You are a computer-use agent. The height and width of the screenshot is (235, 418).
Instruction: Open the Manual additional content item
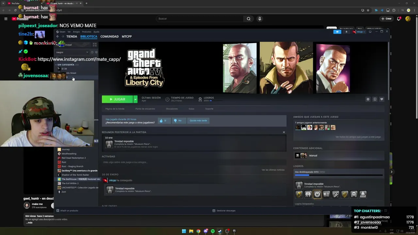click(x=339, y=155)
